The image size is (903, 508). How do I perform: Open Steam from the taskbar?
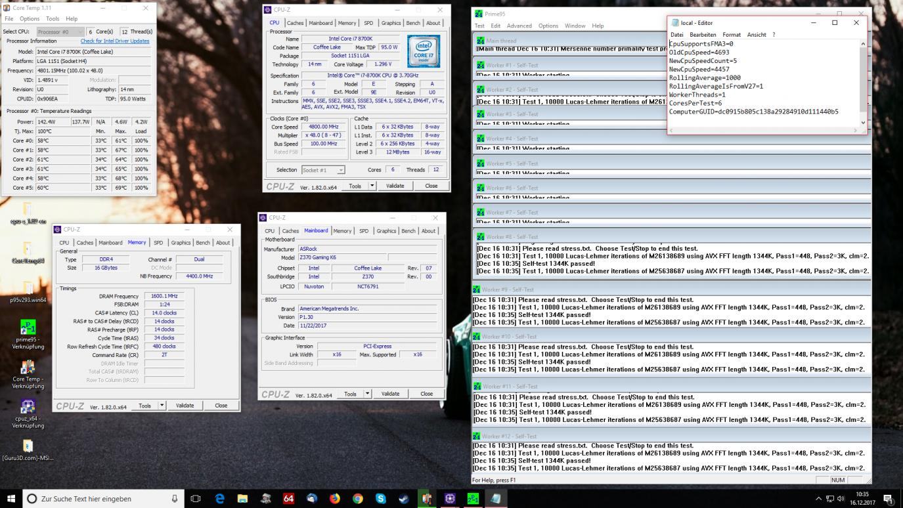403,498
